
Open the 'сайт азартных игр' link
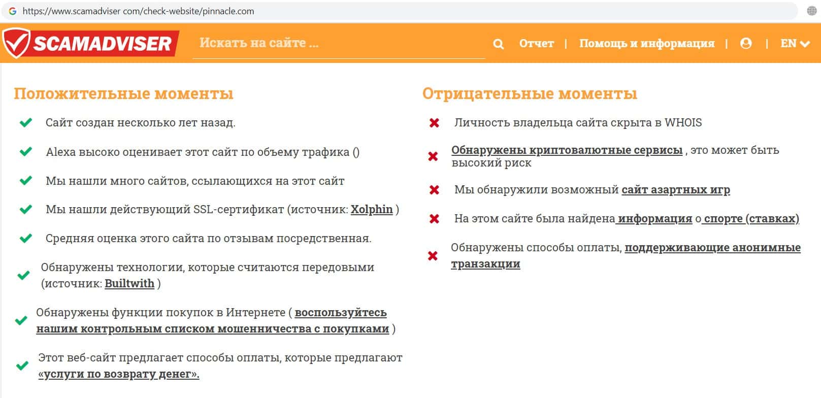click(676, 190)
